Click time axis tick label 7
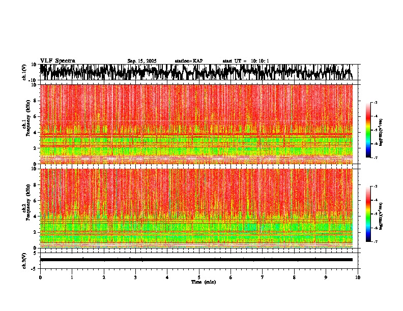 click(x=263, y=277)
